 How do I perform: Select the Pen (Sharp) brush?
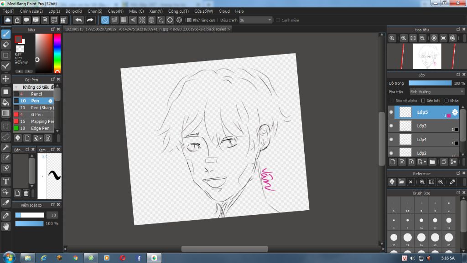click(x=34, y=107)
